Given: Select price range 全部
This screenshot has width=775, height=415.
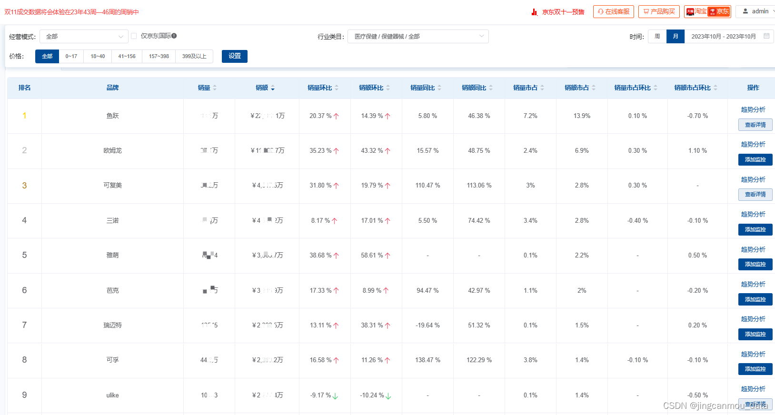Looking at the screenshot, I should (47, 56).
